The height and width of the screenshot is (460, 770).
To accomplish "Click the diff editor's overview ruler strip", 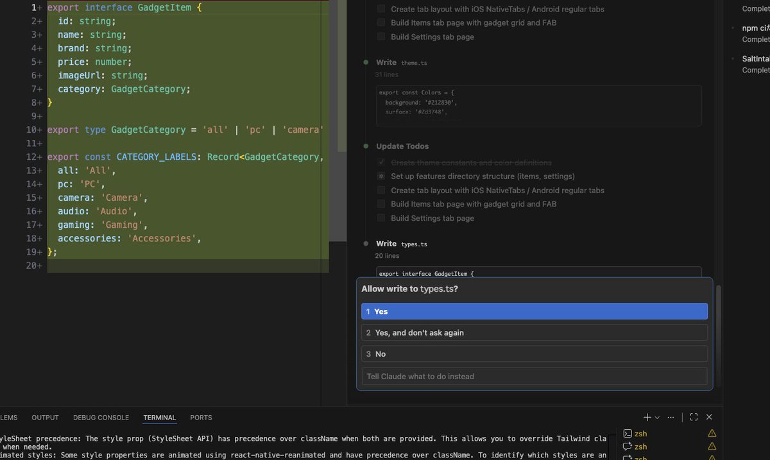I will pos(338,119).
